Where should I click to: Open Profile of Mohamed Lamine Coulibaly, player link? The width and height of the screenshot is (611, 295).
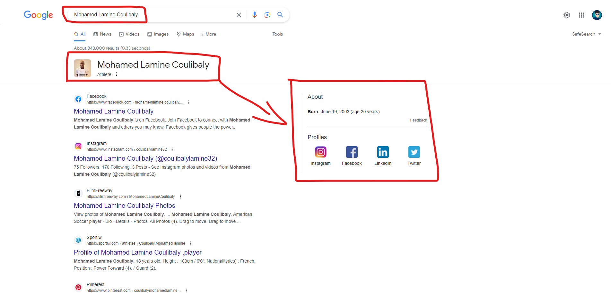tap(138, 252)
